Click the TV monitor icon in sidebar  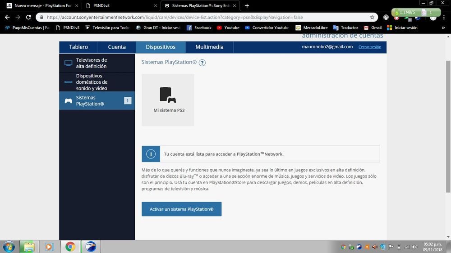coord(69,63)
